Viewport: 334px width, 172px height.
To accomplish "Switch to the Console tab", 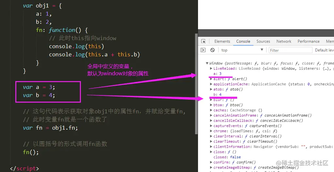I will (243, 41).
